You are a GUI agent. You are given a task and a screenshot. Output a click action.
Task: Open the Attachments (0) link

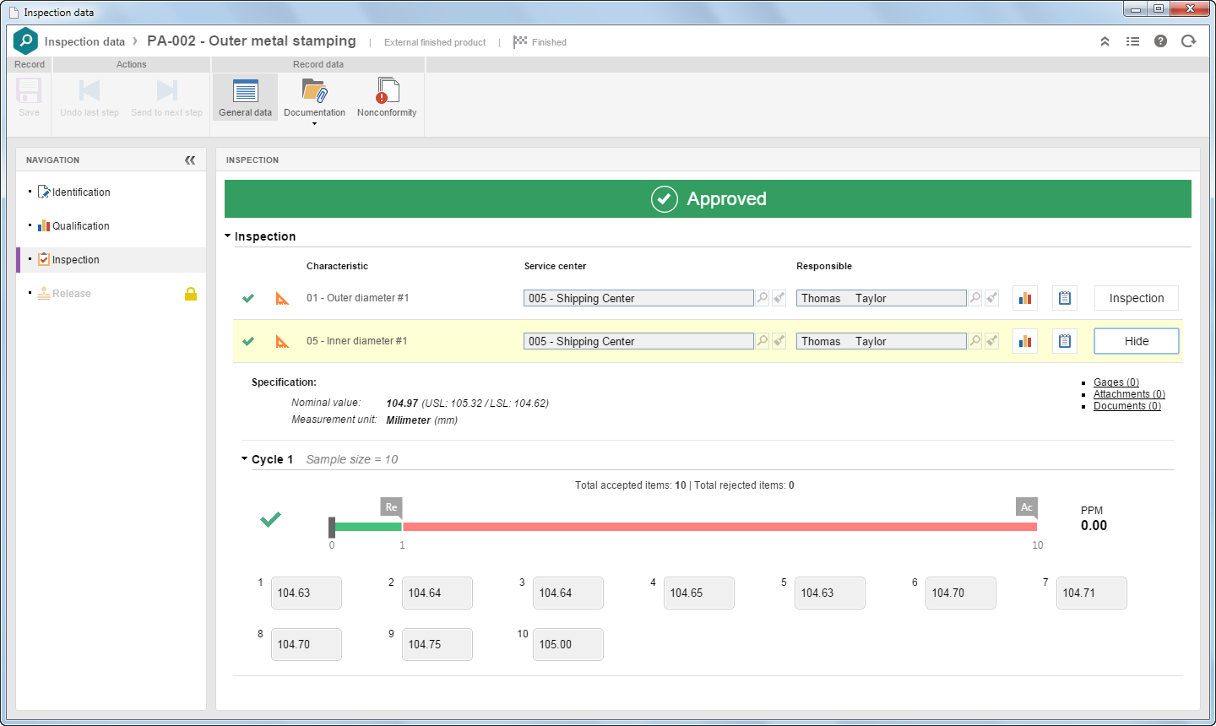[1129, 394]
